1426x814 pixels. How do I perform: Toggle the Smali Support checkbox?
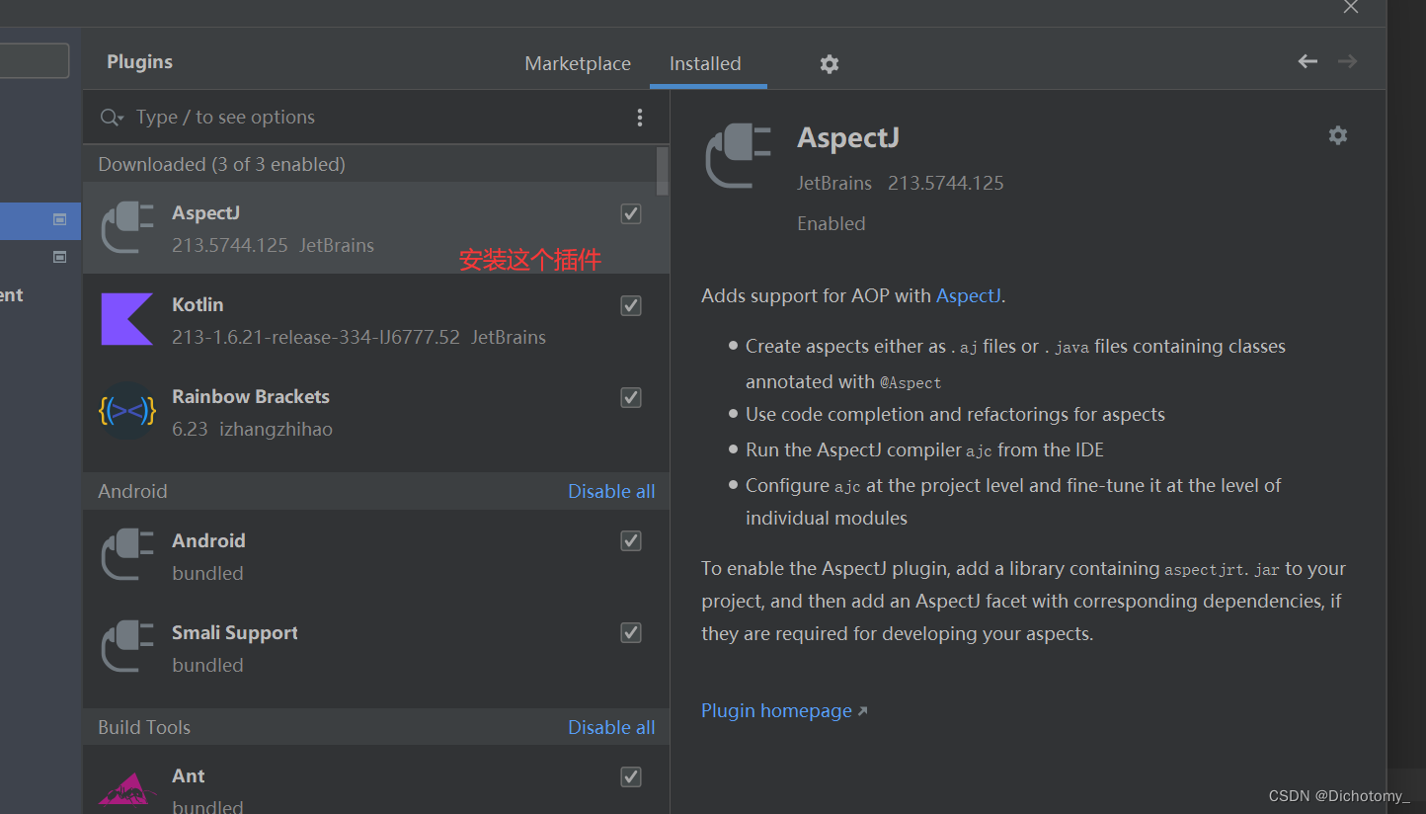(631, 632)
